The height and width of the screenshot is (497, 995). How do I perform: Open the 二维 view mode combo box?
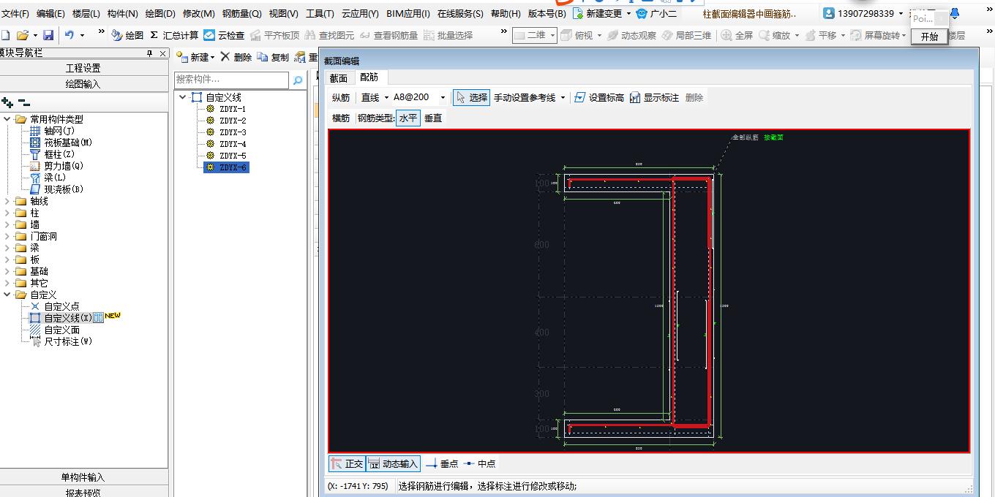click(534, 35)
